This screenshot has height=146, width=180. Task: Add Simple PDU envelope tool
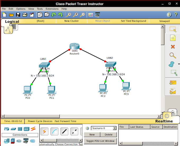pos(173,82)
